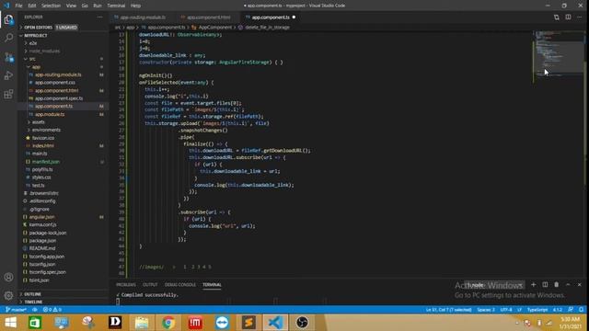The height and width of the screenshot is (331, 589).
Task: Open app.component.css in explorer
Action: click(x=55, y=83)
